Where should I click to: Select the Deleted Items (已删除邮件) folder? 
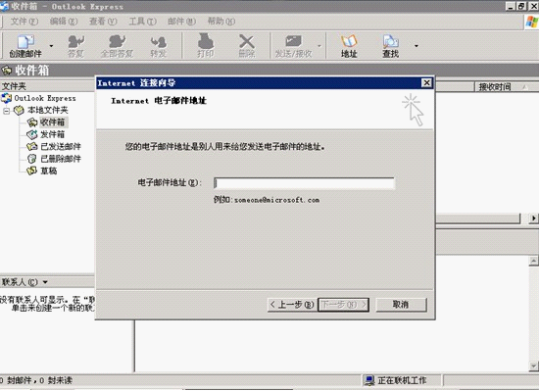(x=61, y=159)
